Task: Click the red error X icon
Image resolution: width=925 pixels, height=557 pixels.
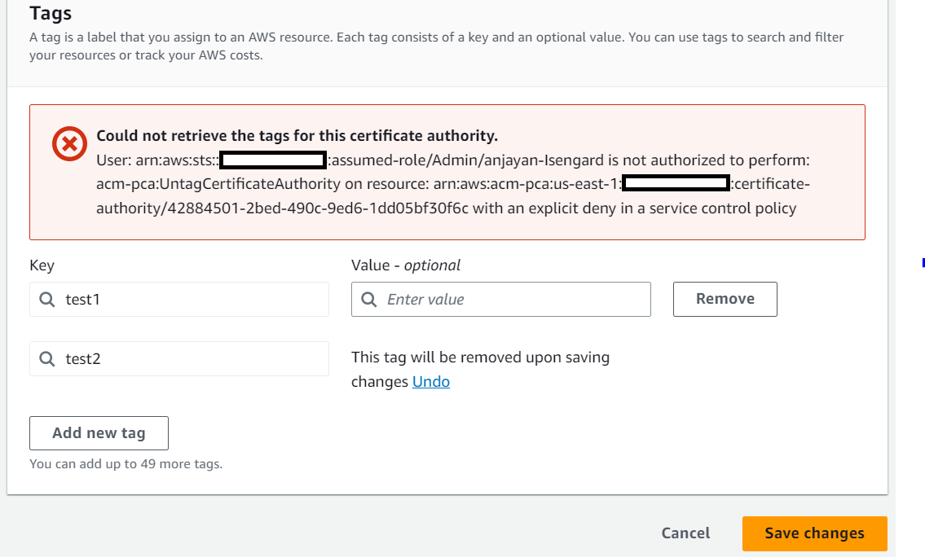Action: 69,143
